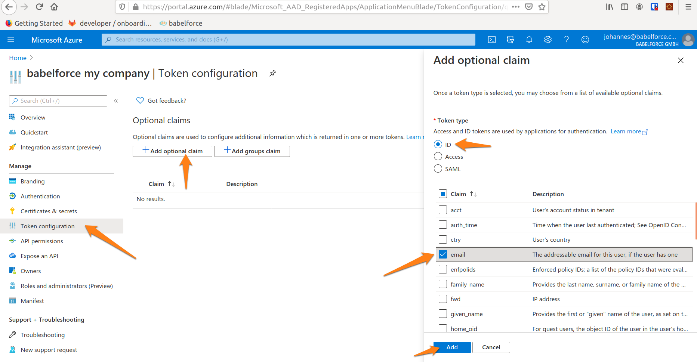Screen dimensions: 697x362
Task: Open Quickstart in left menu
Action: [34, 132]
